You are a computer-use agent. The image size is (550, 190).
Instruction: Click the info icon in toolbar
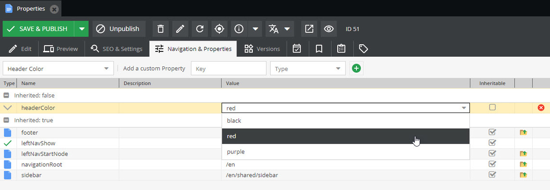click(x=239, y=29)
